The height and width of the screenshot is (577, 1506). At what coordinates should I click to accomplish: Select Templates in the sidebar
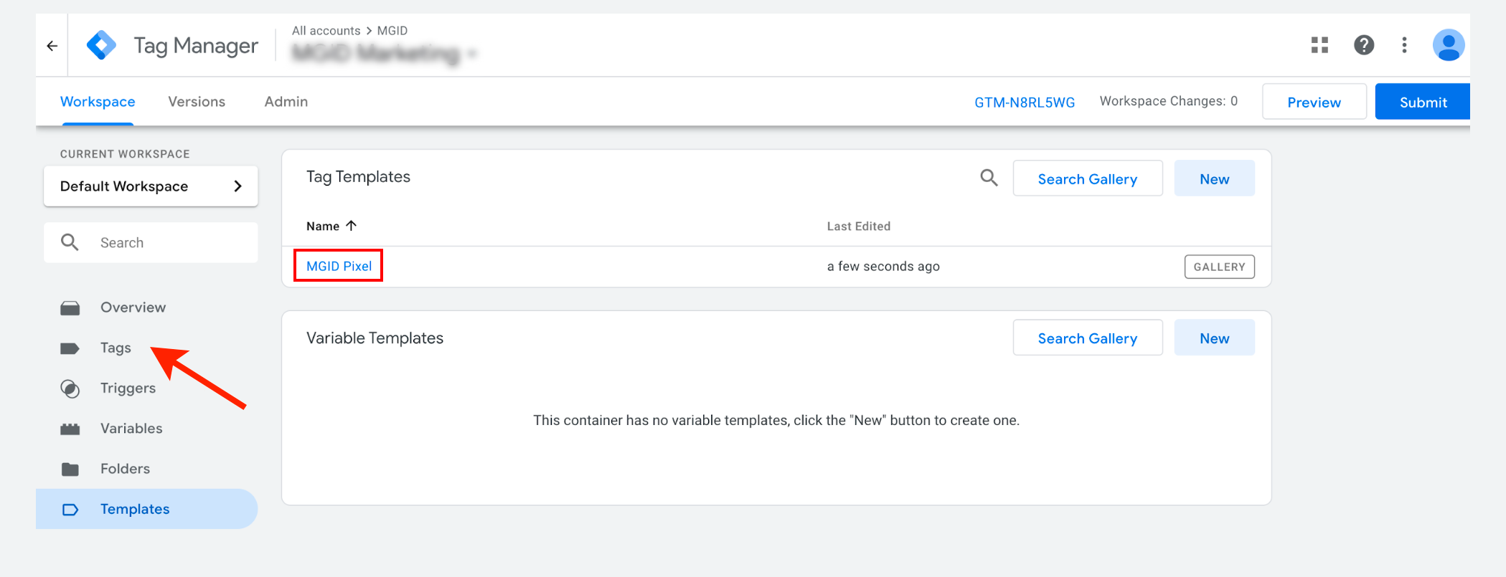pyautogui.click(x=146, y=509)
